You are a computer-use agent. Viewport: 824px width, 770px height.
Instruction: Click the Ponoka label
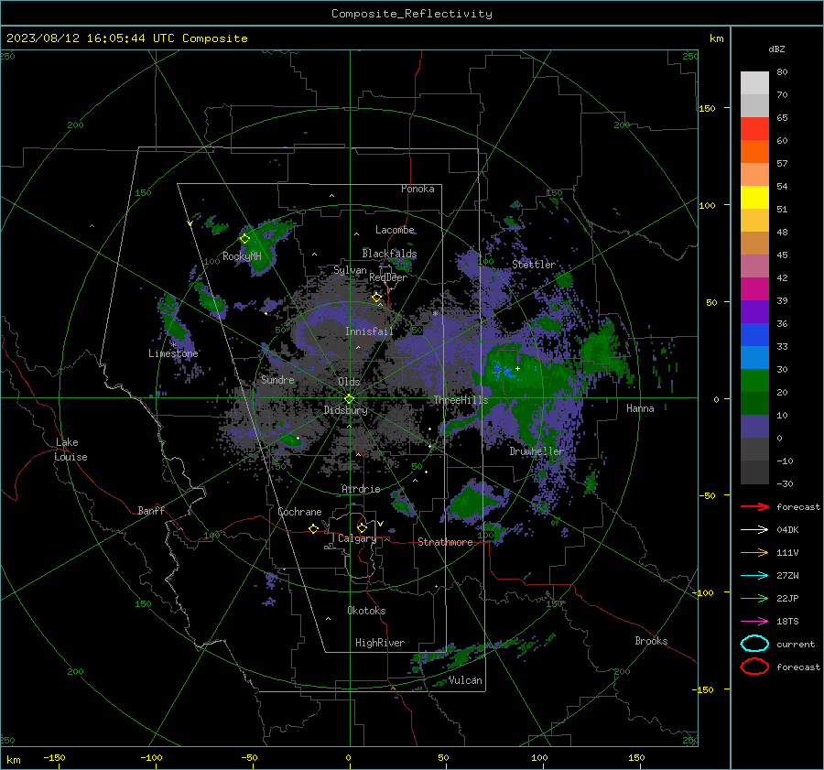click(x=417, y=189)
